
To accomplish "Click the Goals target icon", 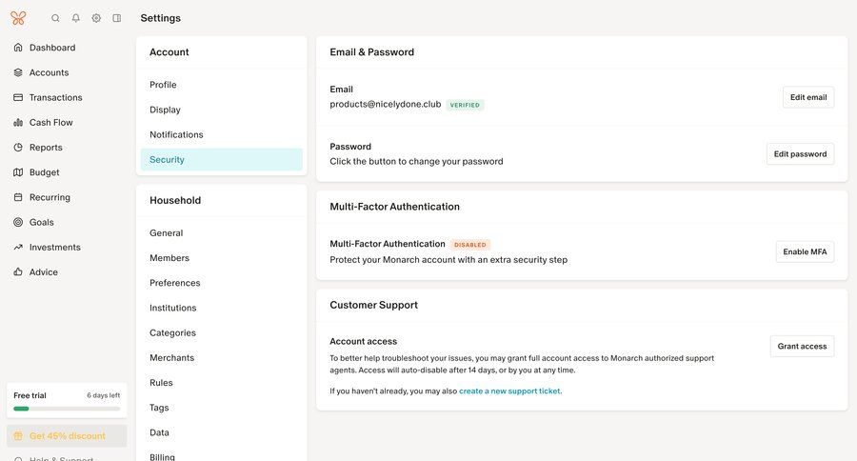I will (x=18, y=222).
